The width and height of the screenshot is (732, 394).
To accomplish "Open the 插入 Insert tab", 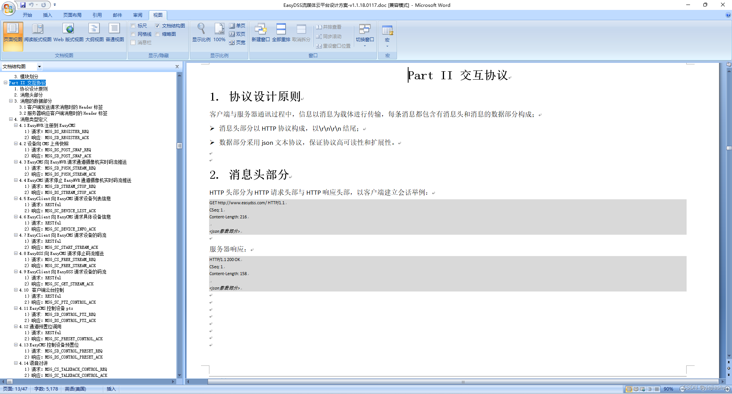I will 48,15.
